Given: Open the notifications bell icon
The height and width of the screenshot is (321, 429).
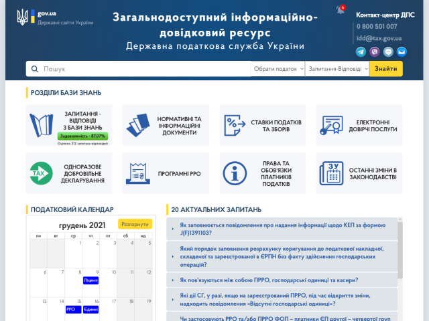Looking at the screenshot, I should click(x=340, y=10).
